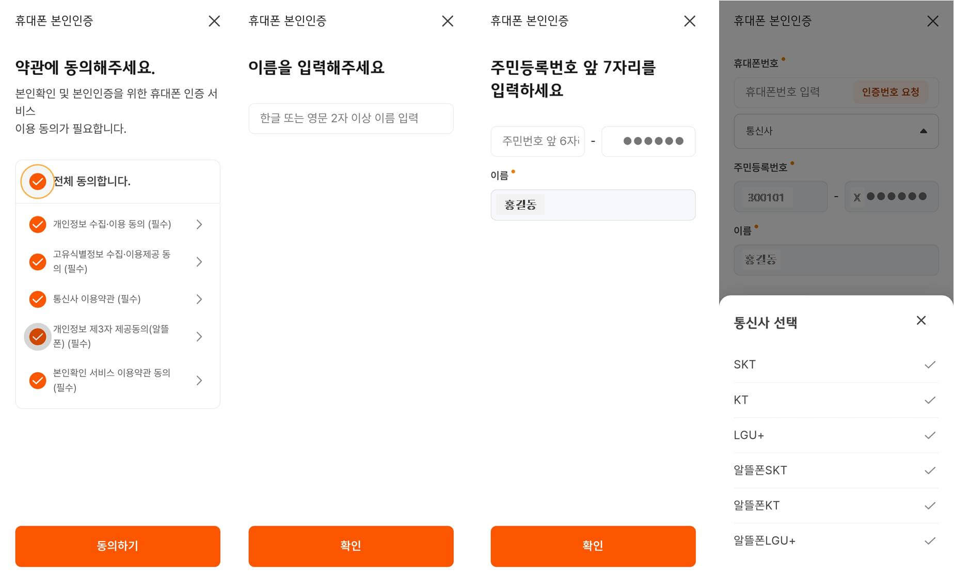The width and height of the screenshot is (954, 582).
Task: Close the name entry screen
Action: pyautogui.click(x=448, y=21)
